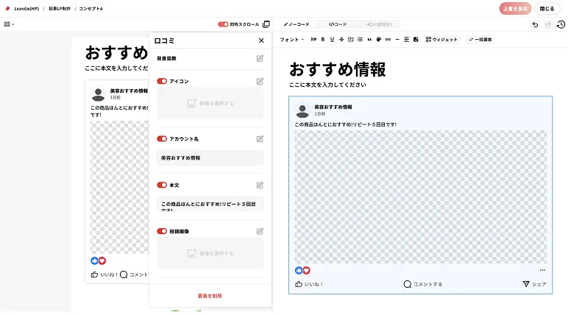Click the post image placeholder in editor

pyautogui.click(x=420, y=197)
